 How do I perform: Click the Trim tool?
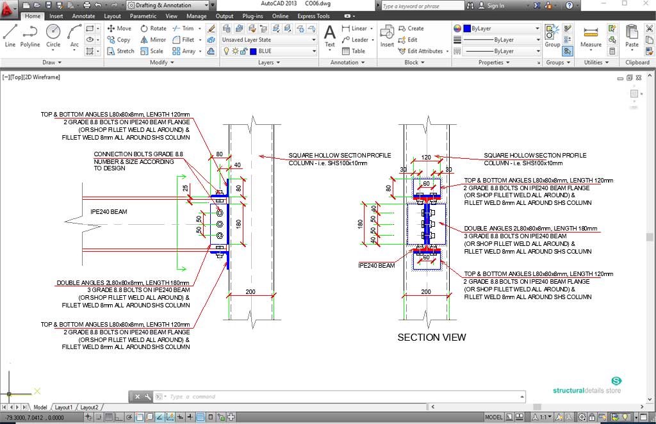point(183,28)
